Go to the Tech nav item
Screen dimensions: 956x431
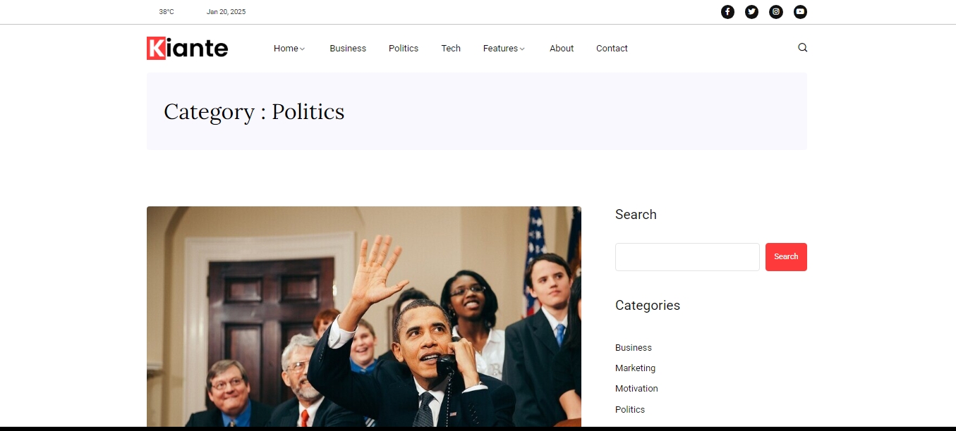click(x=451, y=49)
